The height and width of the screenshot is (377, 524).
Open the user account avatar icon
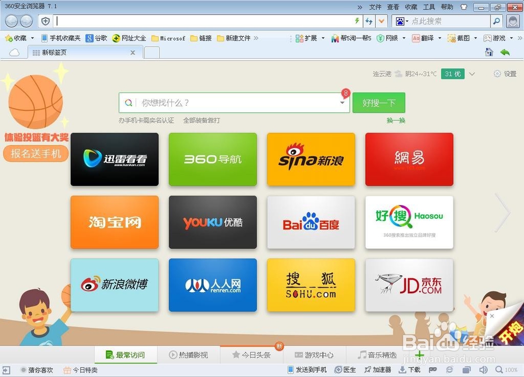tap(512, 21)
